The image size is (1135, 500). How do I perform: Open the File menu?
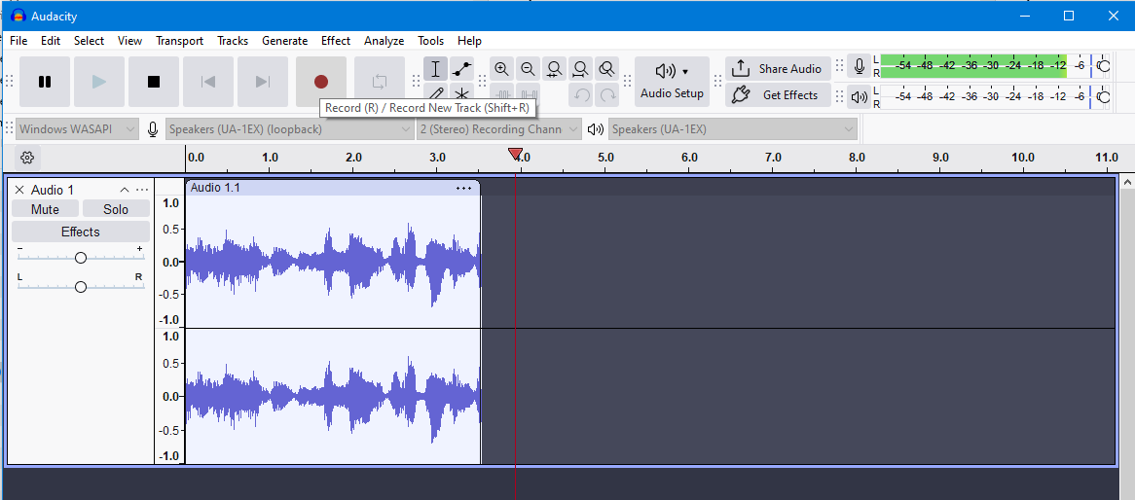(x=18, y=41)
